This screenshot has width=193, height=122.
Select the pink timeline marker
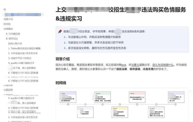[x=137, y=104]
